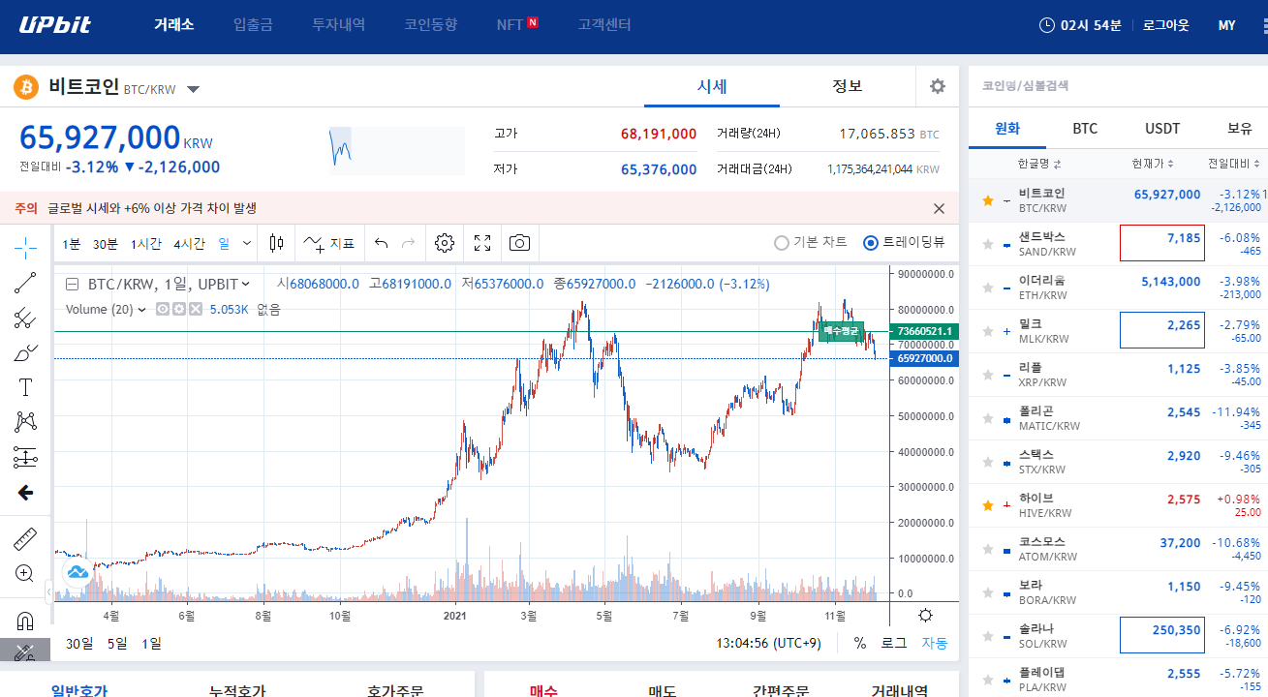Sort coin list by 한글명 column

[1039, 164]
